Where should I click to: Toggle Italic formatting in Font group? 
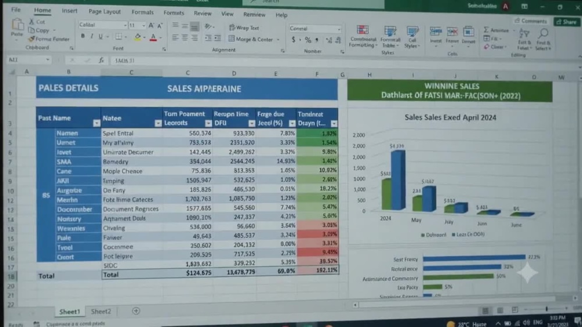(92, 36)
